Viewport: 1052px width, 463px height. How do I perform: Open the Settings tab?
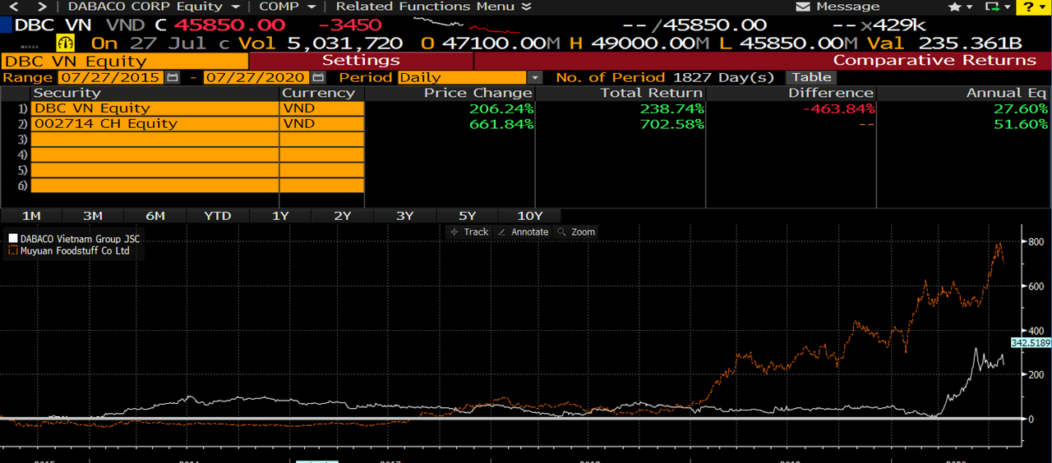pos(361,60)
